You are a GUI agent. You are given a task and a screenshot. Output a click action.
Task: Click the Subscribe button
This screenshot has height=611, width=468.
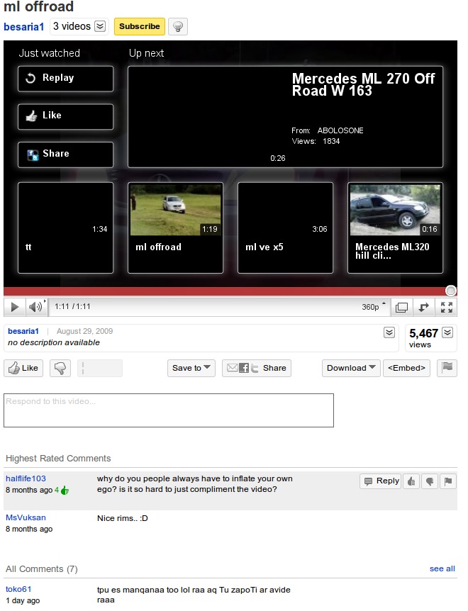[140, 26]
